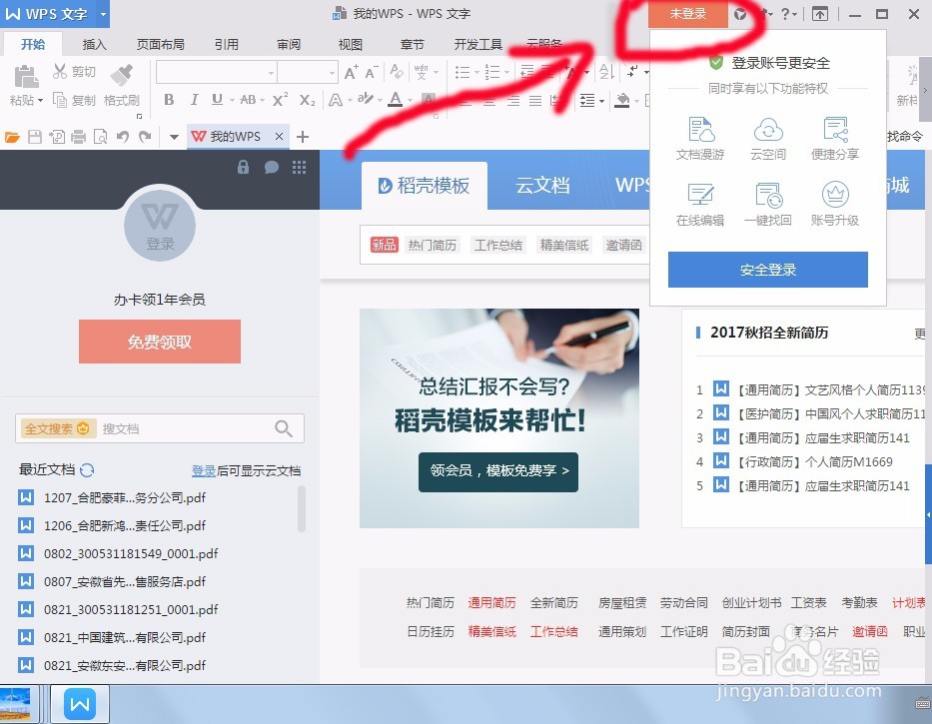Switch to the 云文档 tab
This screenshot has width=932, height=724.
(x=542, y=186)
